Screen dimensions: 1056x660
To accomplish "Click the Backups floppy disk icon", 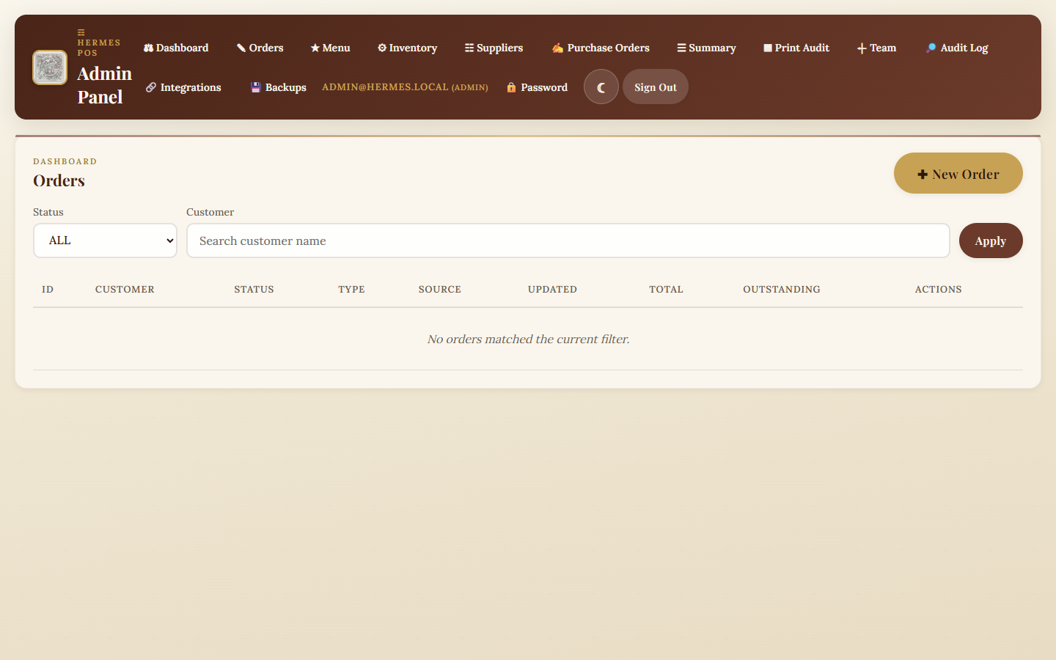I will (256, 87).
